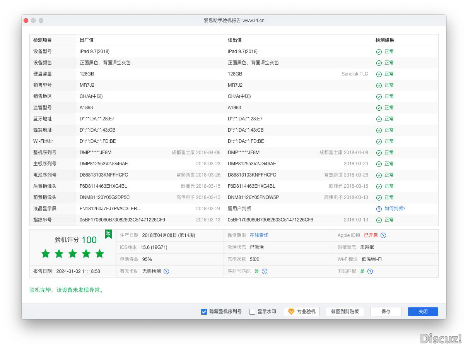Image resolution: width=468 pixels, height=348 pixels.
Task: Click the 出厂值 sales model MR7J2
Action: click(x=87, y=85)
